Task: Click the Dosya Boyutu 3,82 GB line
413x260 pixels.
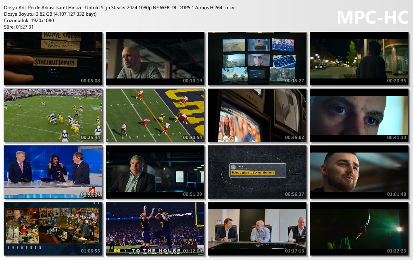Action: pos(50,14)
